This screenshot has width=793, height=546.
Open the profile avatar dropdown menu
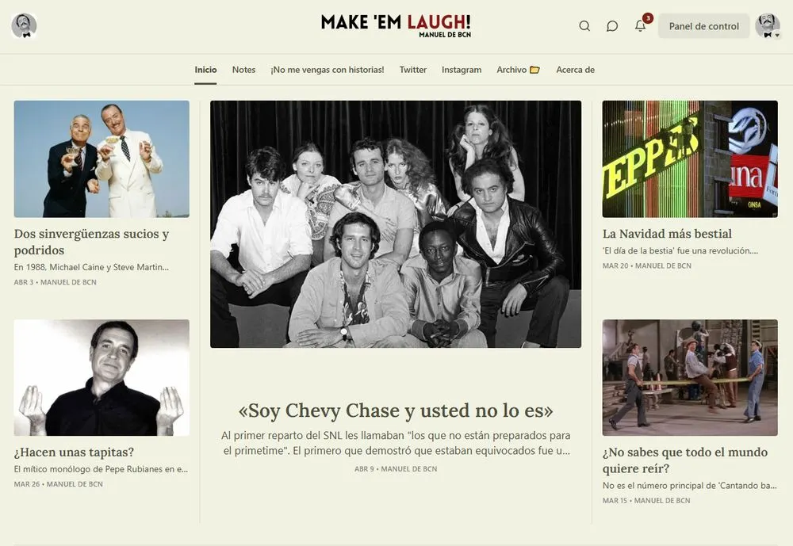[768, 26]
